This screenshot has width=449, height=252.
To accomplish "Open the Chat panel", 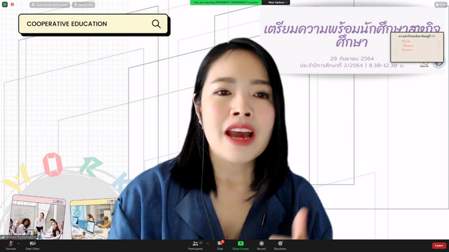I will [x=220, y=244].
